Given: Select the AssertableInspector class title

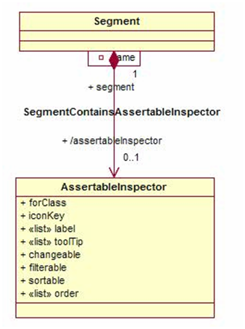Looking at the screenshot, I should (114, 187).
